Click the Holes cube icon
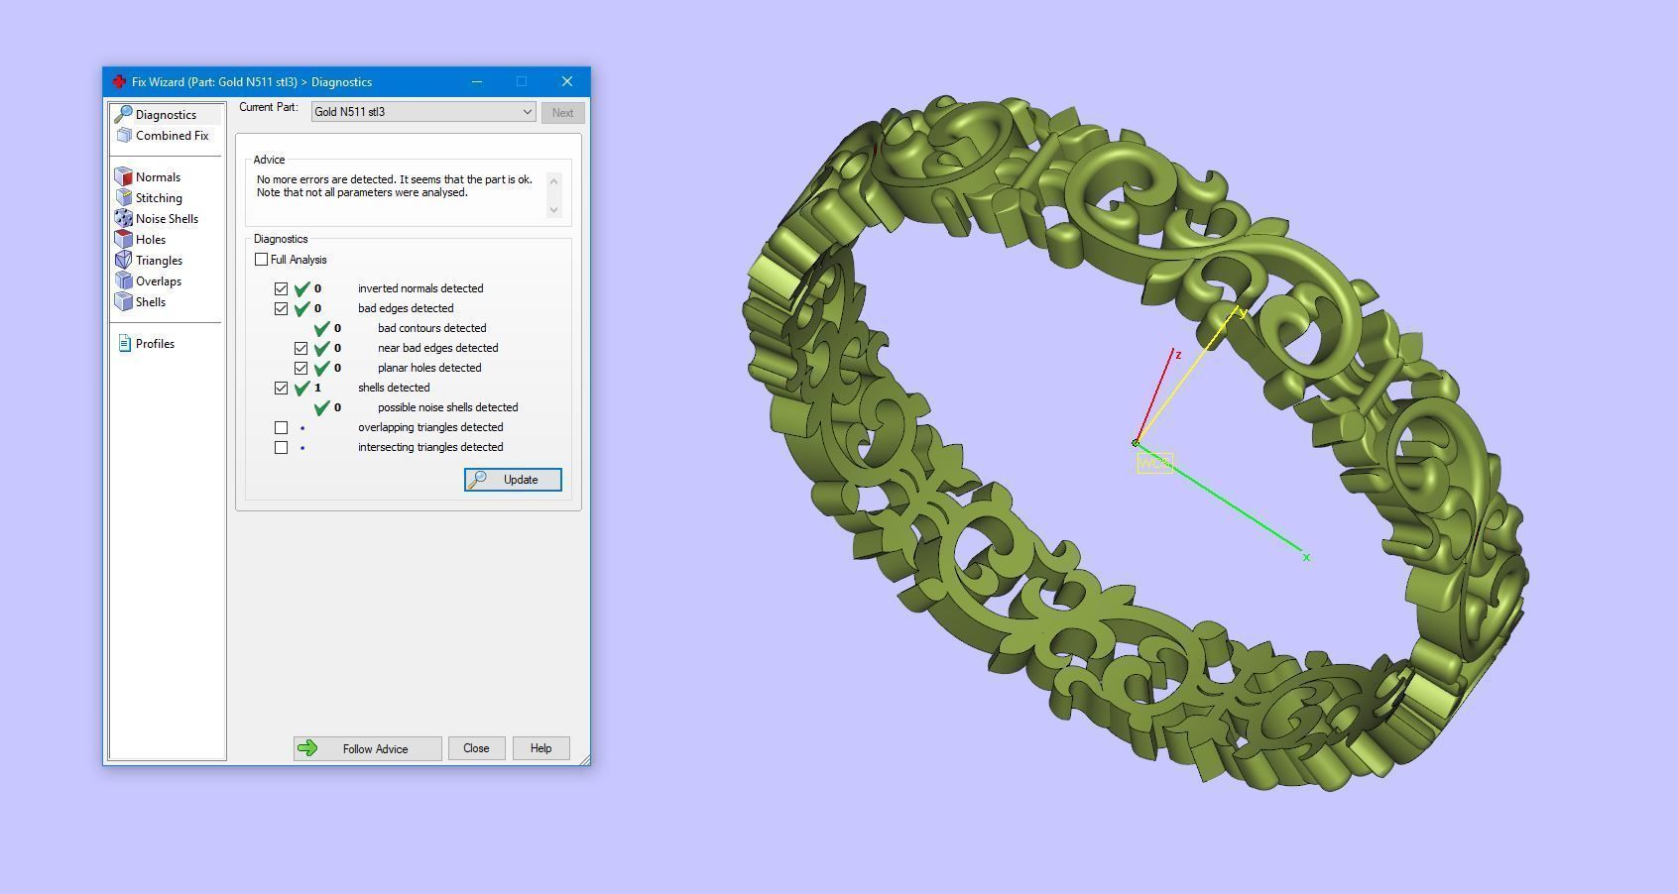 [x=123, y=239]
